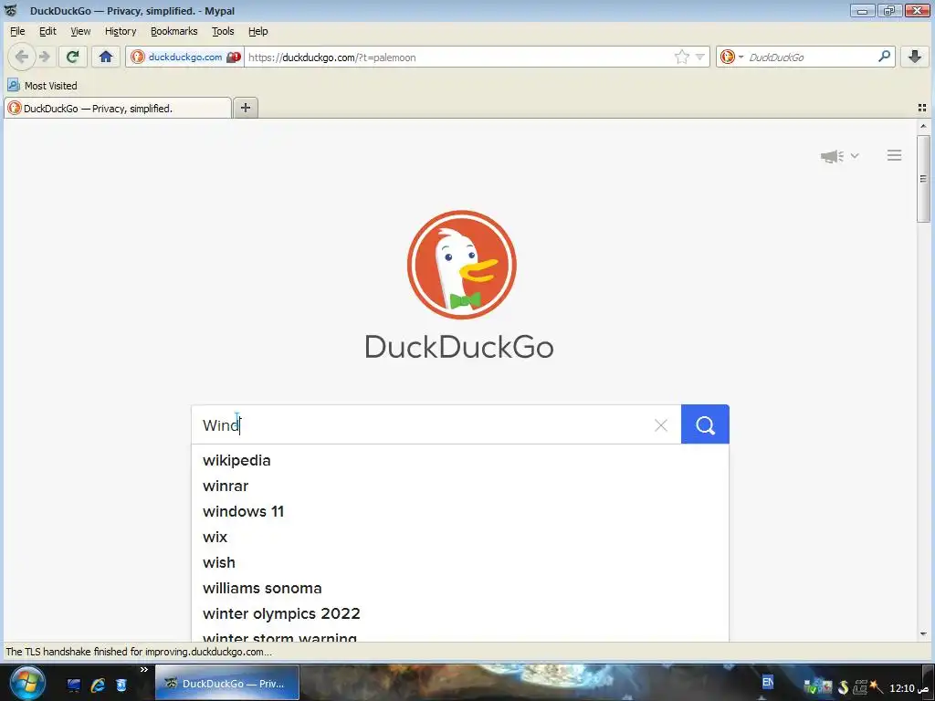Open the Windows Start orb
The height and width of the screenshot is (701, 935).
coord(26,683)
